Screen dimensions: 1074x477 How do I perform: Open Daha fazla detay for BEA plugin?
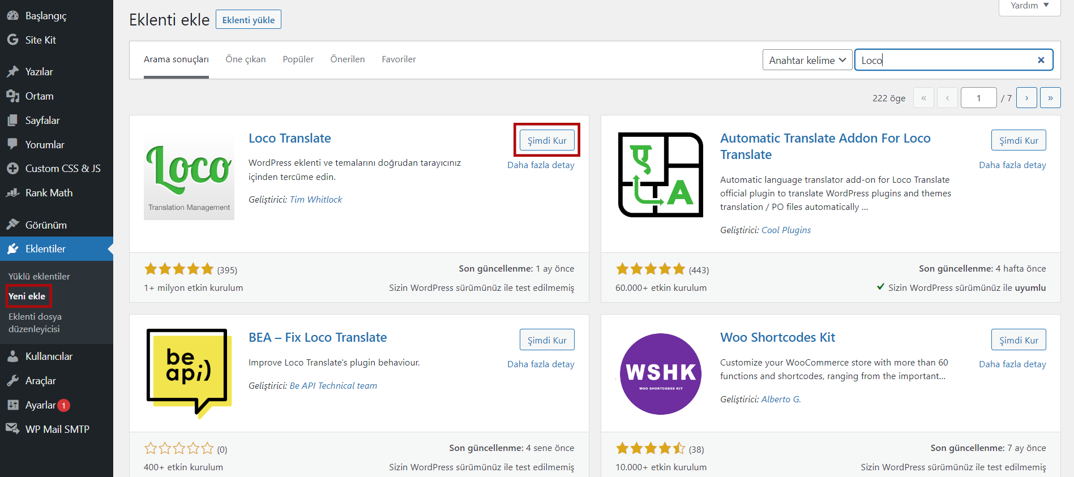[x=541, y=364]
